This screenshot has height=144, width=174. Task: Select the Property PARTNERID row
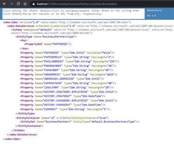(x=67, y=53)
